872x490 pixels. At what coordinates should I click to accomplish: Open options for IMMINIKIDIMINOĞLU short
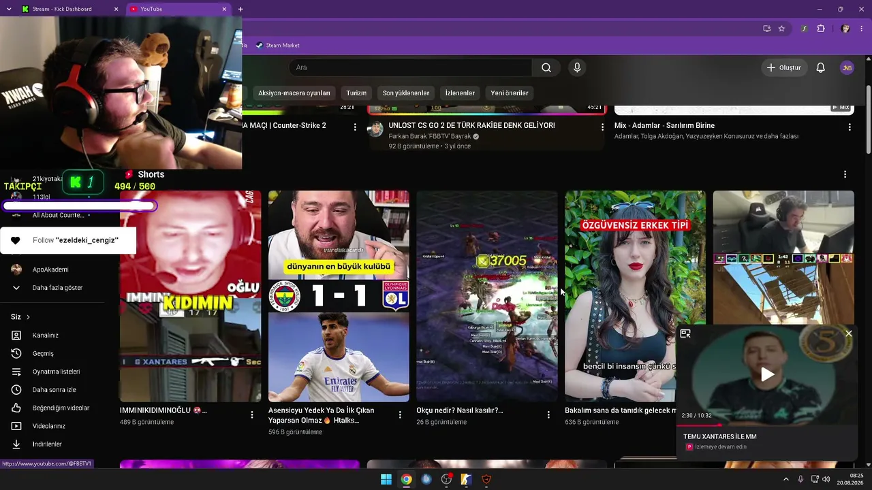point(252,414)
